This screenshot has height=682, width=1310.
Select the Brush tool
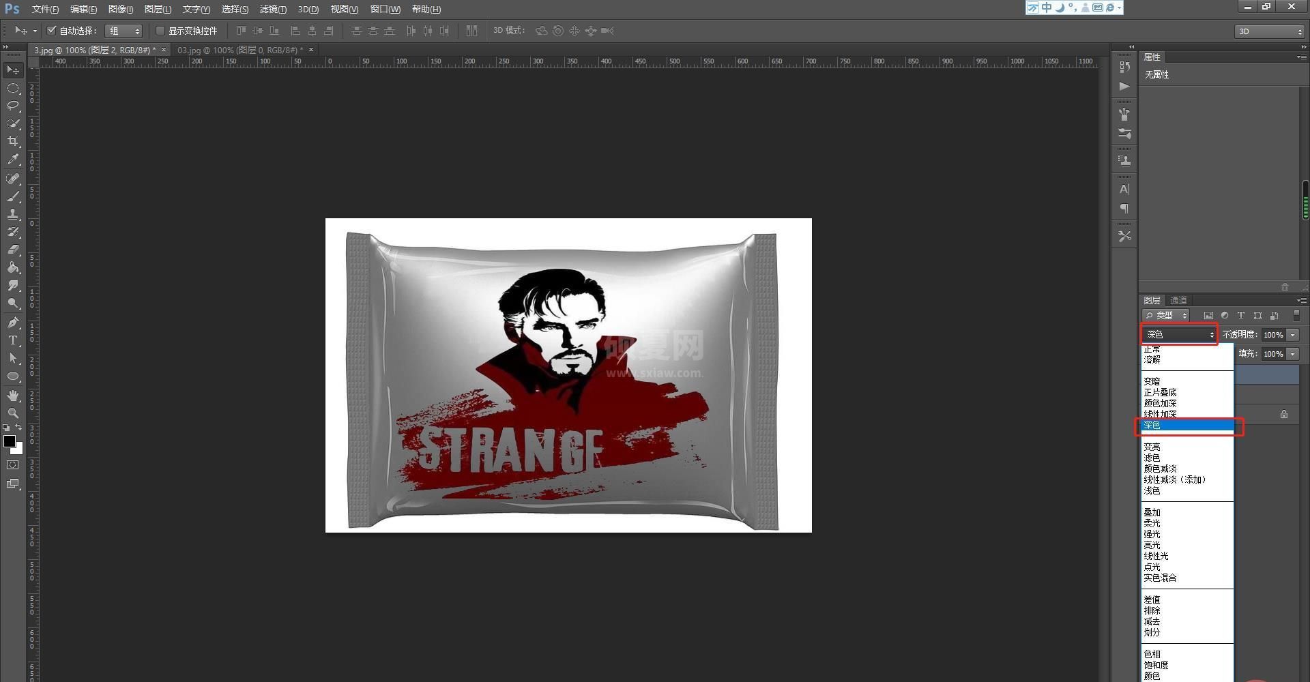(13, 196)
